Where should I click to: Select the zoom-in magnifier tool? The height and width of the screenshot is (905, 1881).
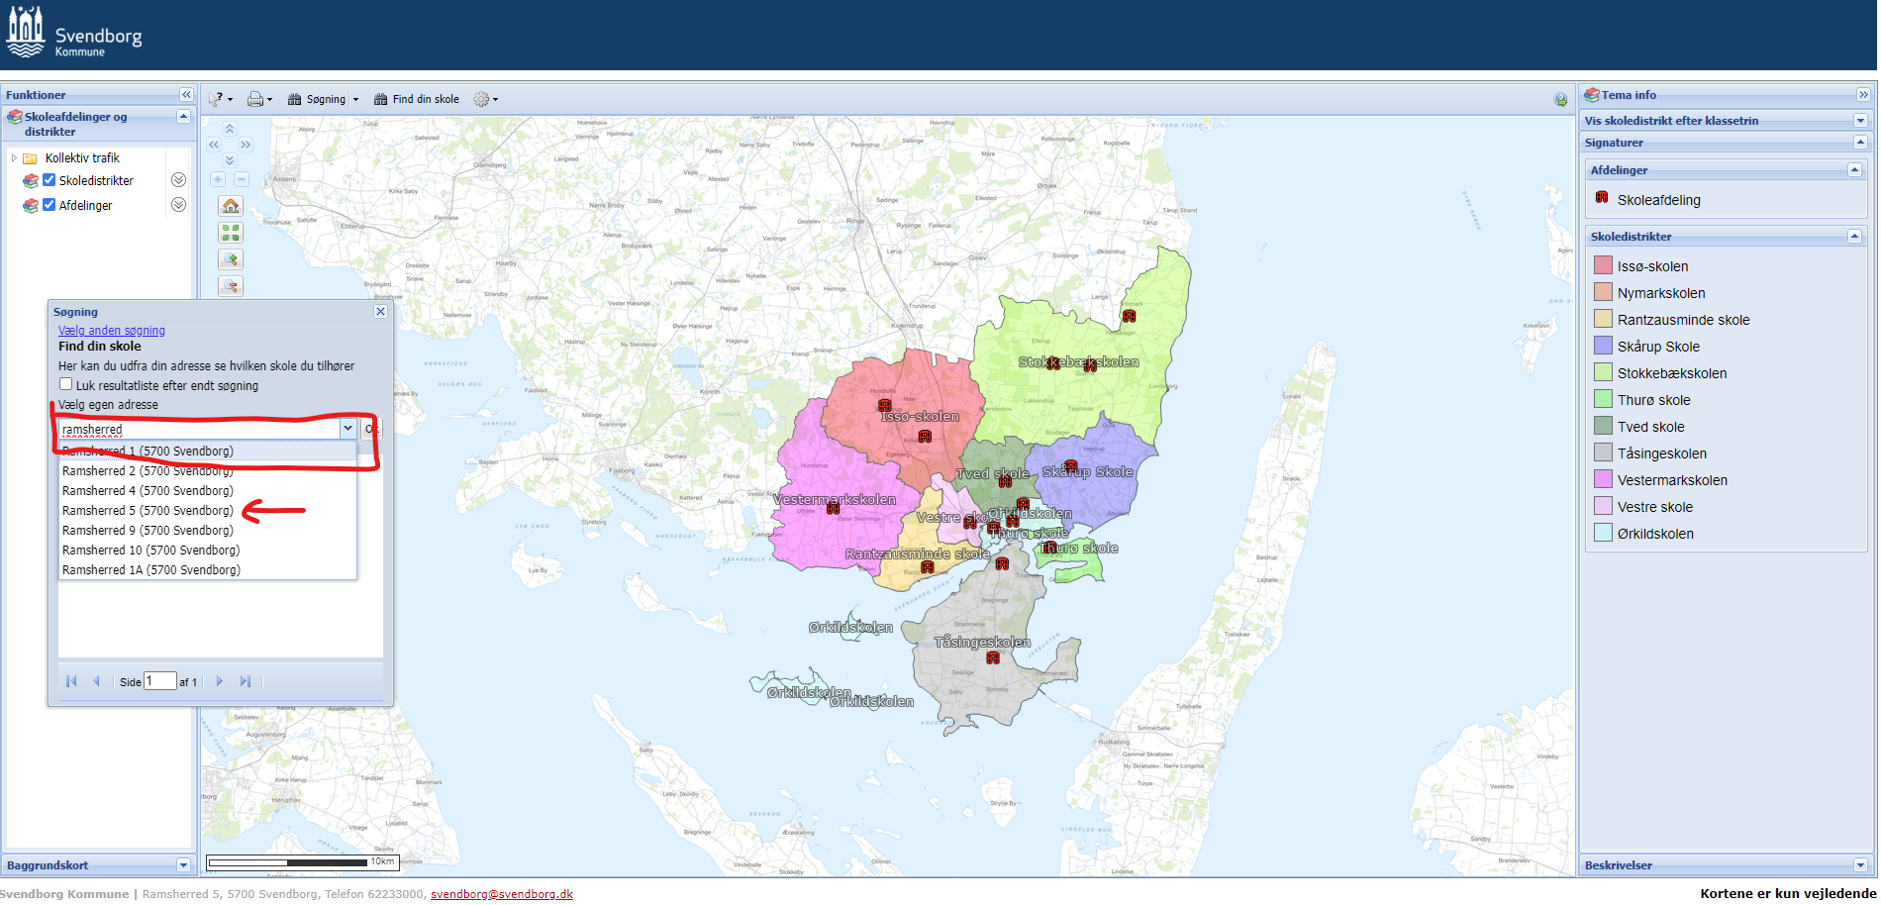(x=231, y=258)
